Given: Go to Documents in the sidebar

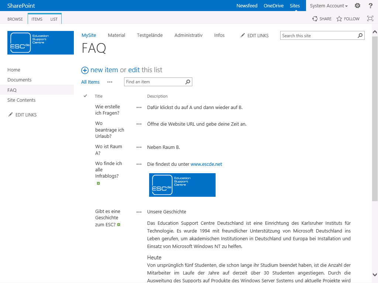Looking at the screenshot, I should pos(19,80).
